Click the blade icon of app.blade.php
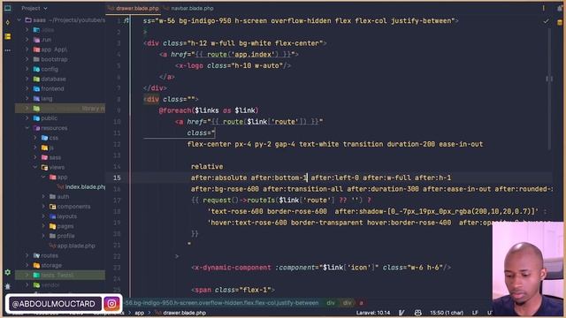566x318 pixels. point(53,246)
